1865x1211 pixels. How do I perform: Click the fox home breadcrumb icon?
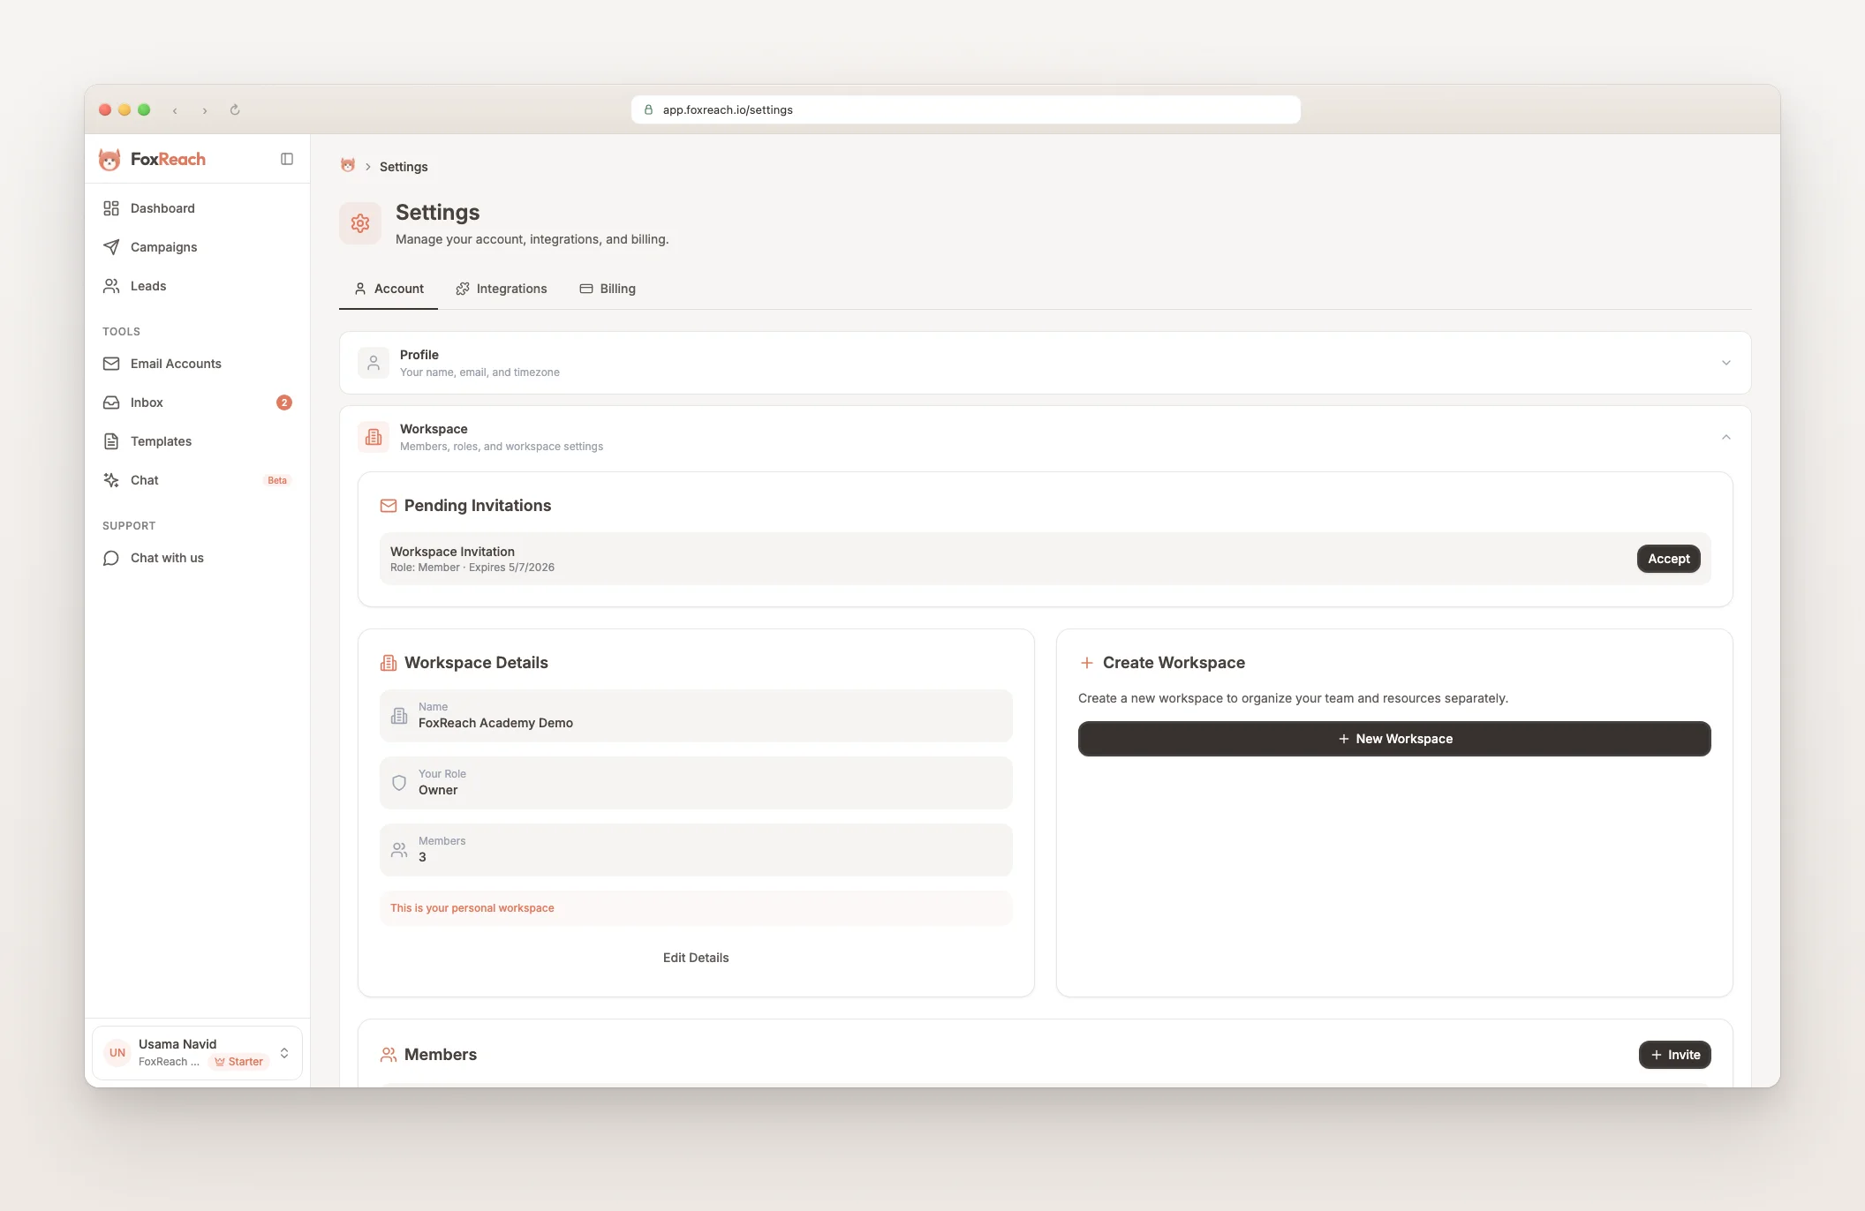pos(348,166)
